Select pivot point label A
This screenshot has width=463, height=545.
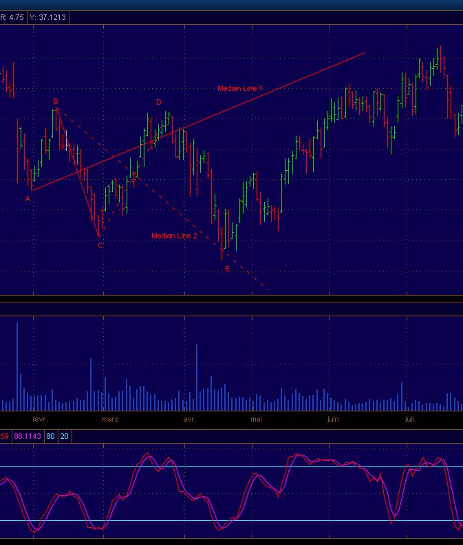[28, 199]
